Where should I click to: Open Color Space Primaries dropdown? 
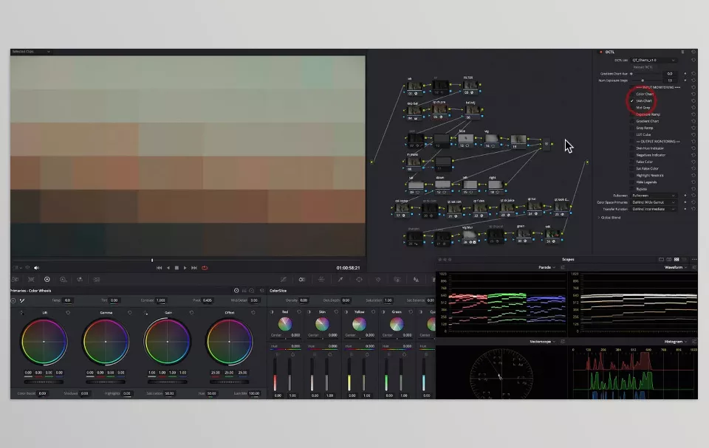(654, 202)
